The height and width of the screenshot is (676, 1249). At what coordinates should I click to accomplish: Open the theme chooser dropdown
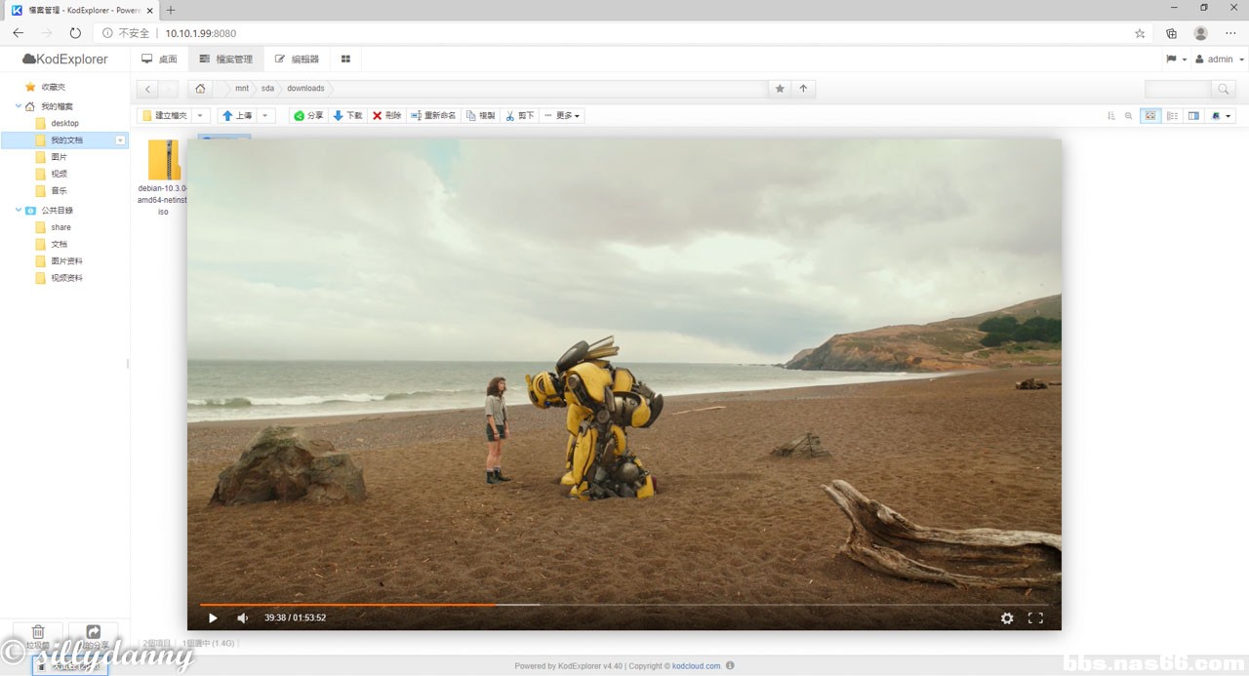pyautogui.click(x=1221, y=115)
